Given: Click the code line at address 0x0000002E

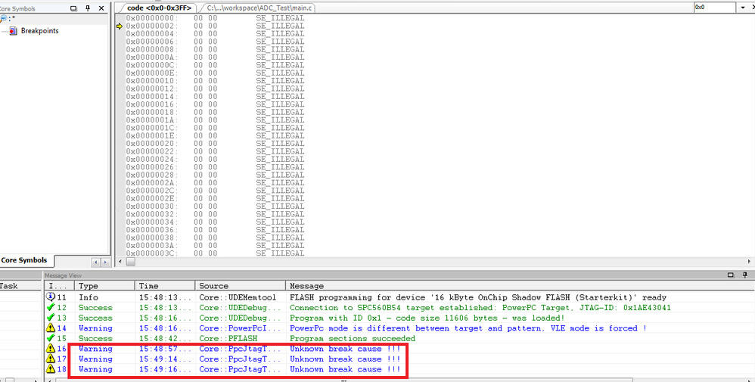Looking at the screenshot, I should point(215,198).
